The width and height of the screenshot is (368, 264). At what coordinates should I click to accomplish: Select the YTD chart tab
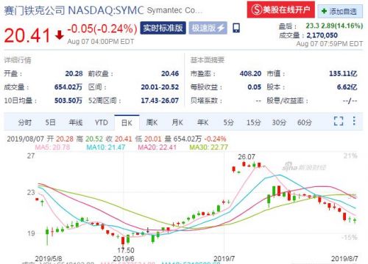tap(102, 122)
